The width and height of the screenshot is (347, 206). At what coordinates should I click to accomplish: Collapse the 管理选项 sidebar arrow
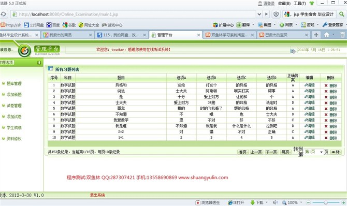[x=39, y=63]
